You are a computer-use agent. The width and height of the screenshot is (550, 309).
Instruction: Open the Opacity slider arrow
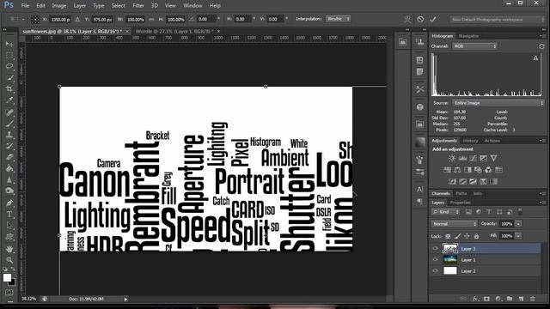[518, 224]
